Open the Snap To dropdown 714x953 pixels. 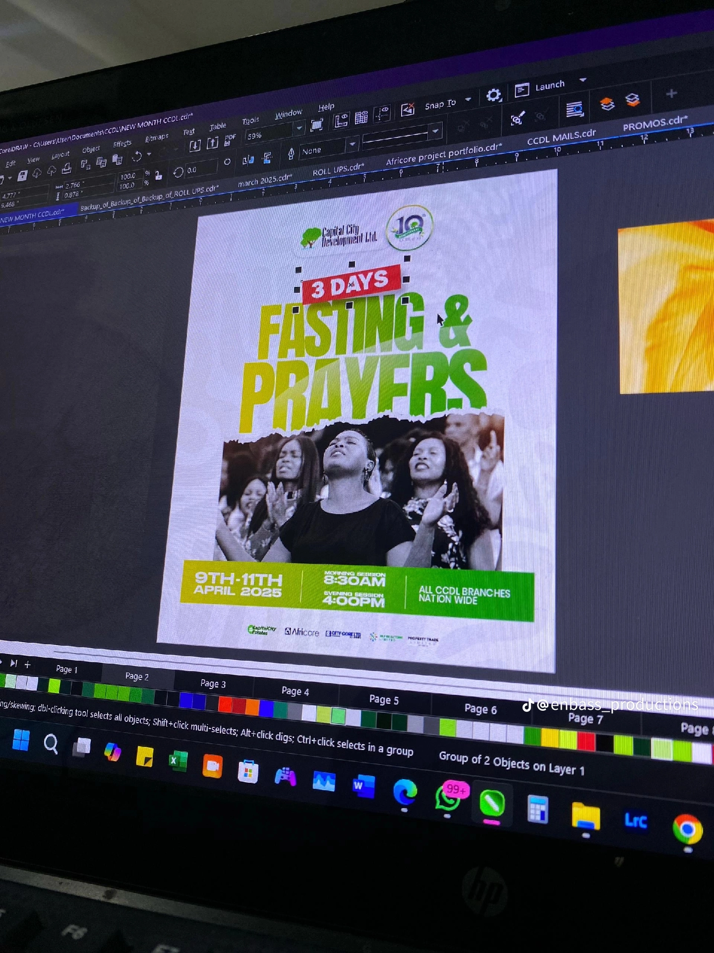468,99
